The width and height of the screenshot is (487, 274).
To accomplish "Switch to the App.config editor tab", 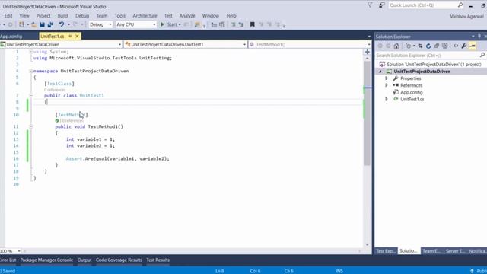I will point(11,37).
